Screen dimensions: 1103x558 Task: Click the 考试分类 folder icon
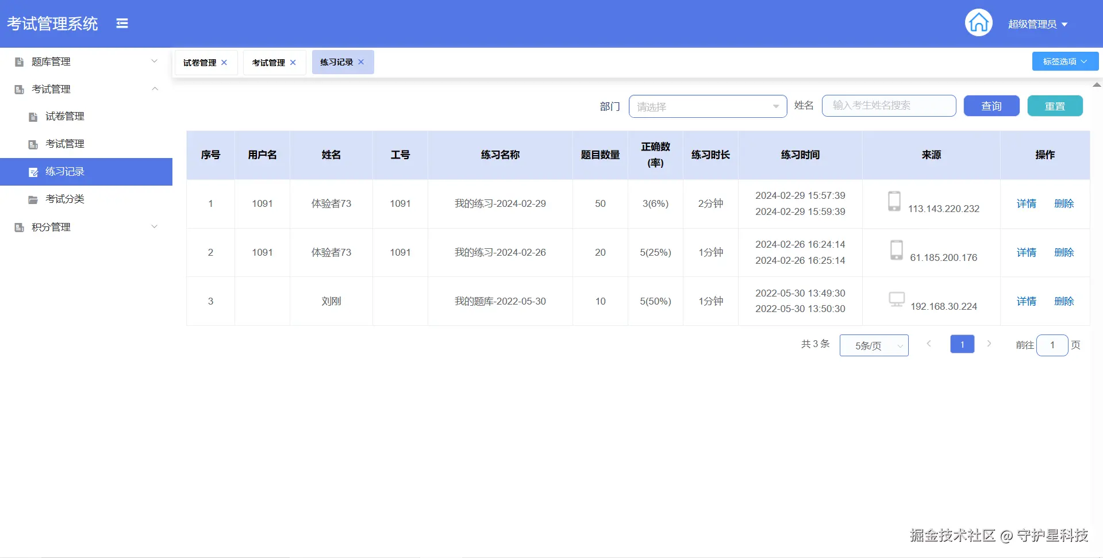32,199
